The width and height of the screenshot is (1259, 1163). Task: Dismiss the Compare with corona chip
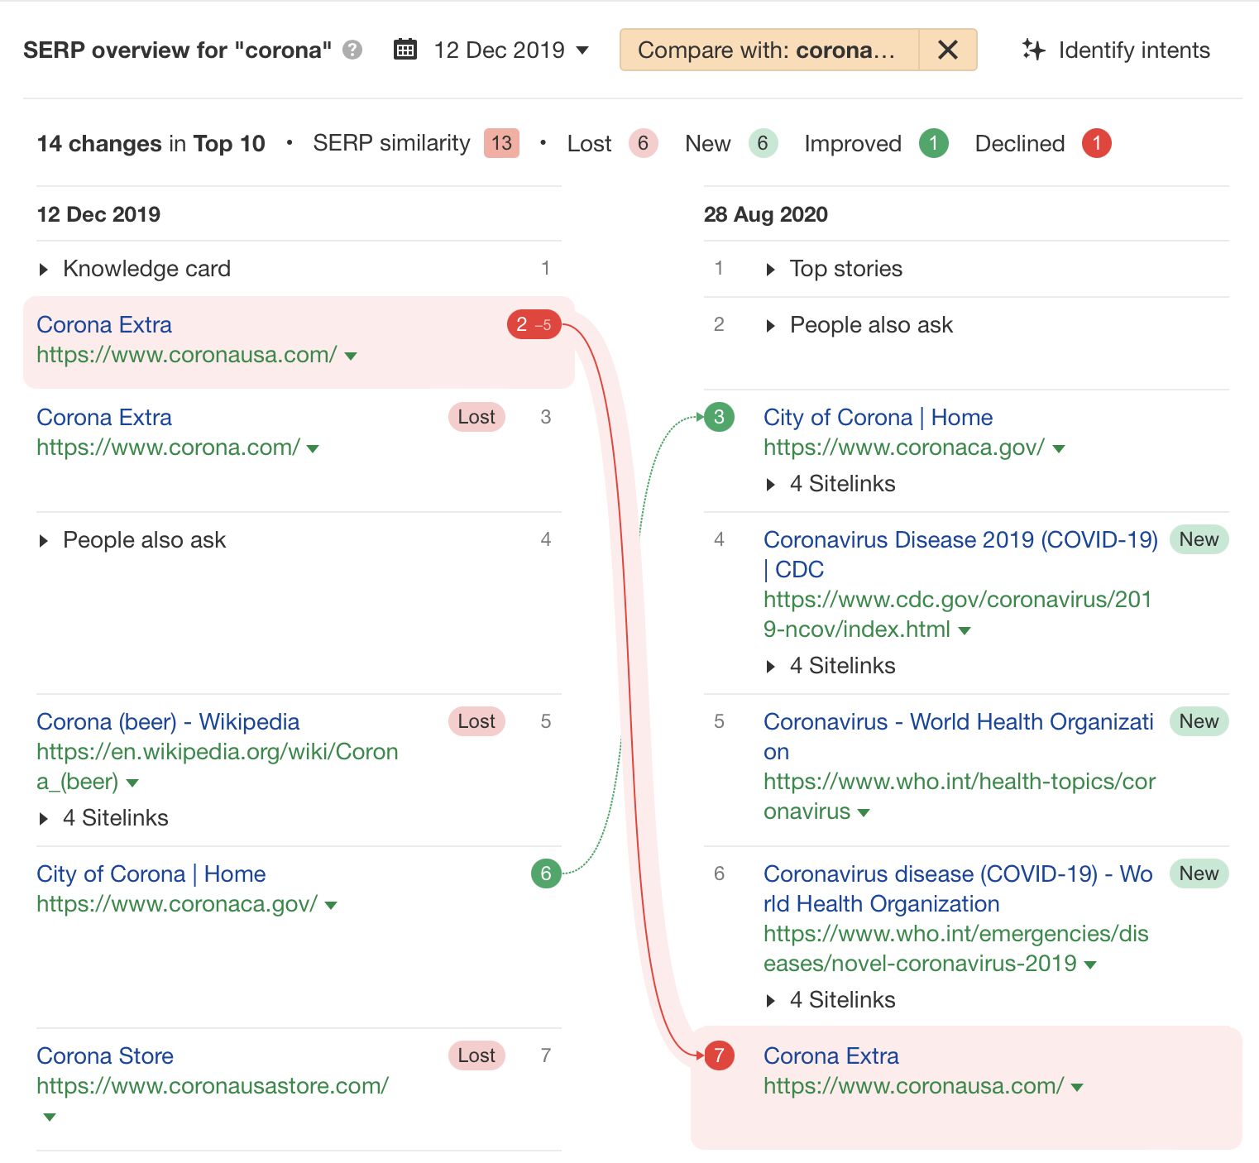(x=948, y=50)
